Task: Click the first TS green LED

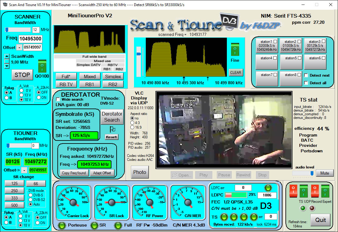Action: 224,217
